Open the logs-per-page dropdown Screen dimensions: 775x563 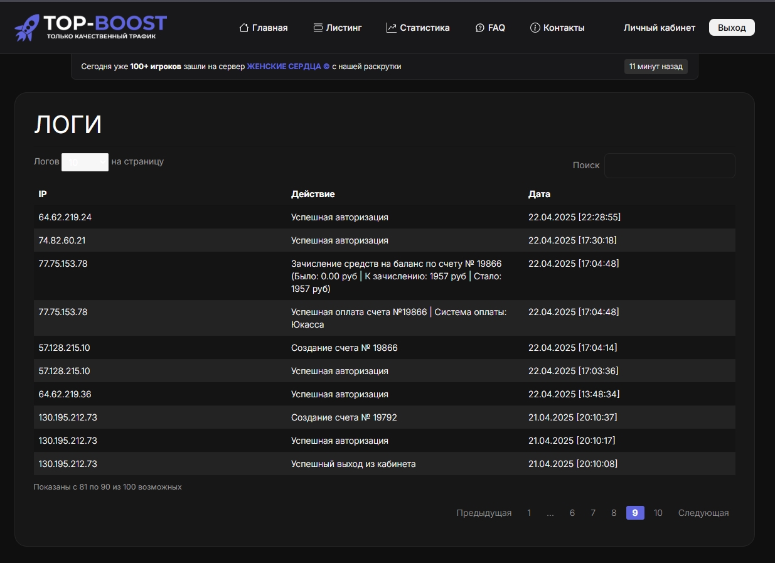[84, 162]
